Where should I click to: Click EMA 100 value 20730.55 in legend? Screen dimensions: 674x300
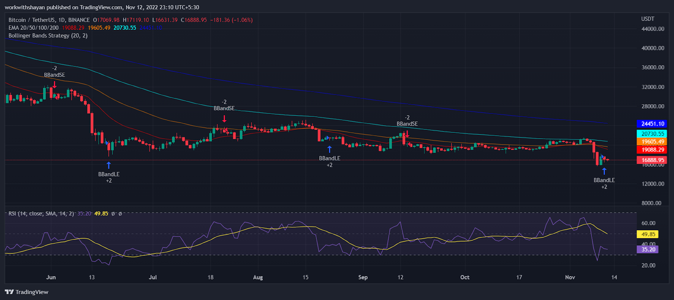pos(125,28)
